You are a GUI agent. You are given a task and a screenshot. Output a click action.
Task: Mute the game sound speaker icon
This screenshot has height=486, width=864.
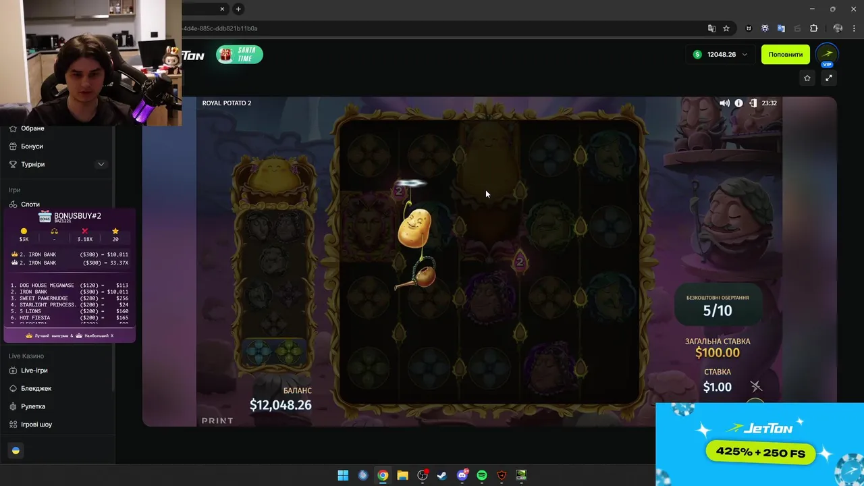coord(724,103)
